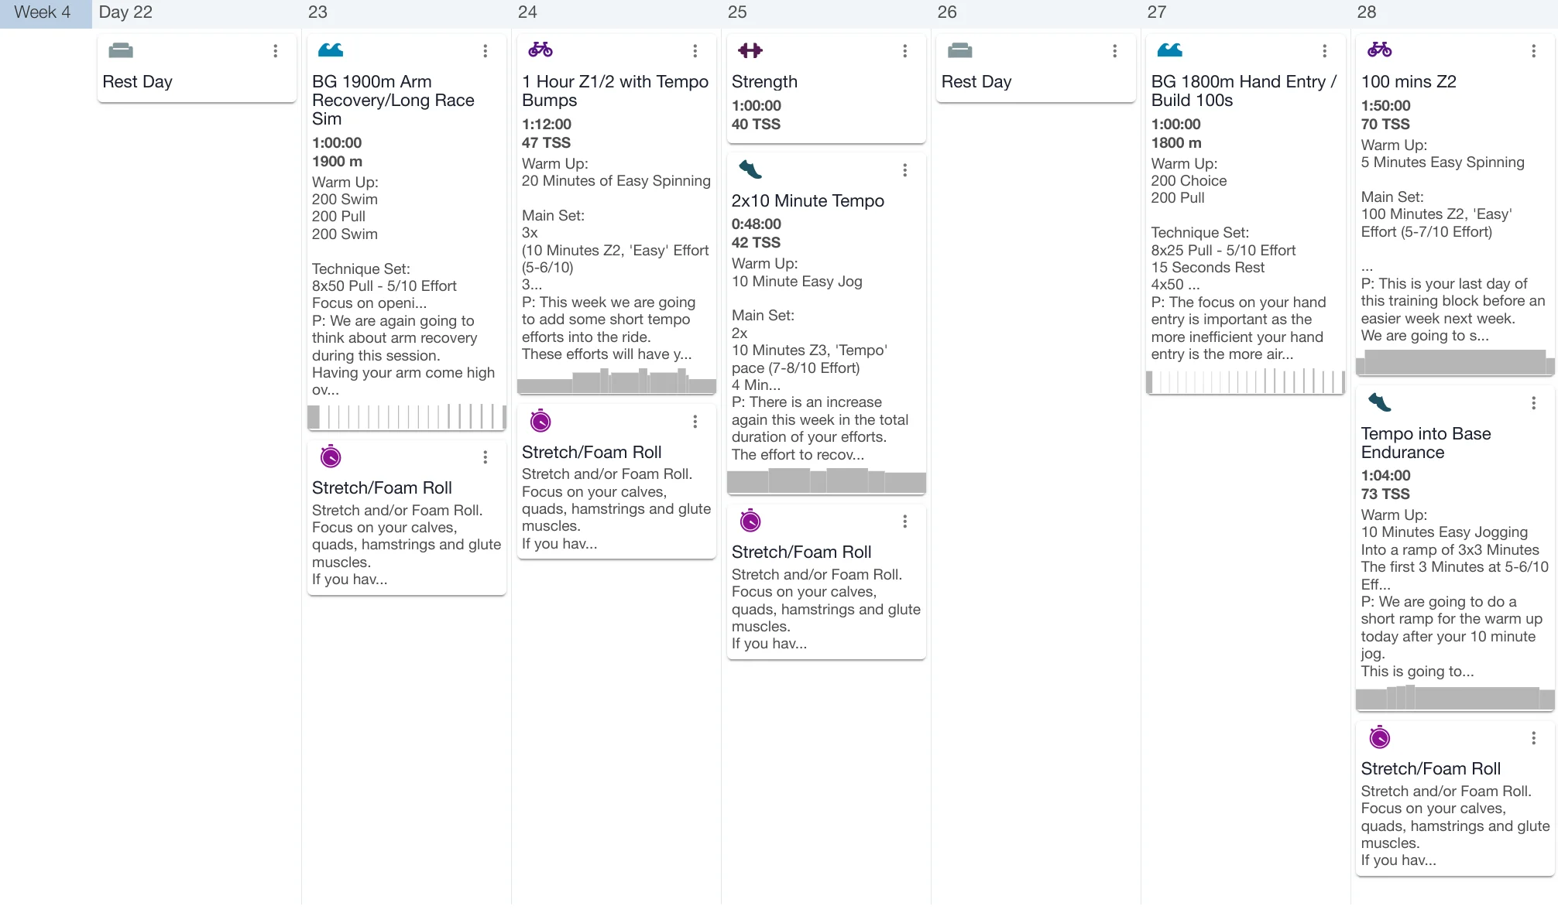Screen dimensions: 1558x913
Task: Select the Week 4 header label
Action: click(43, 12)
